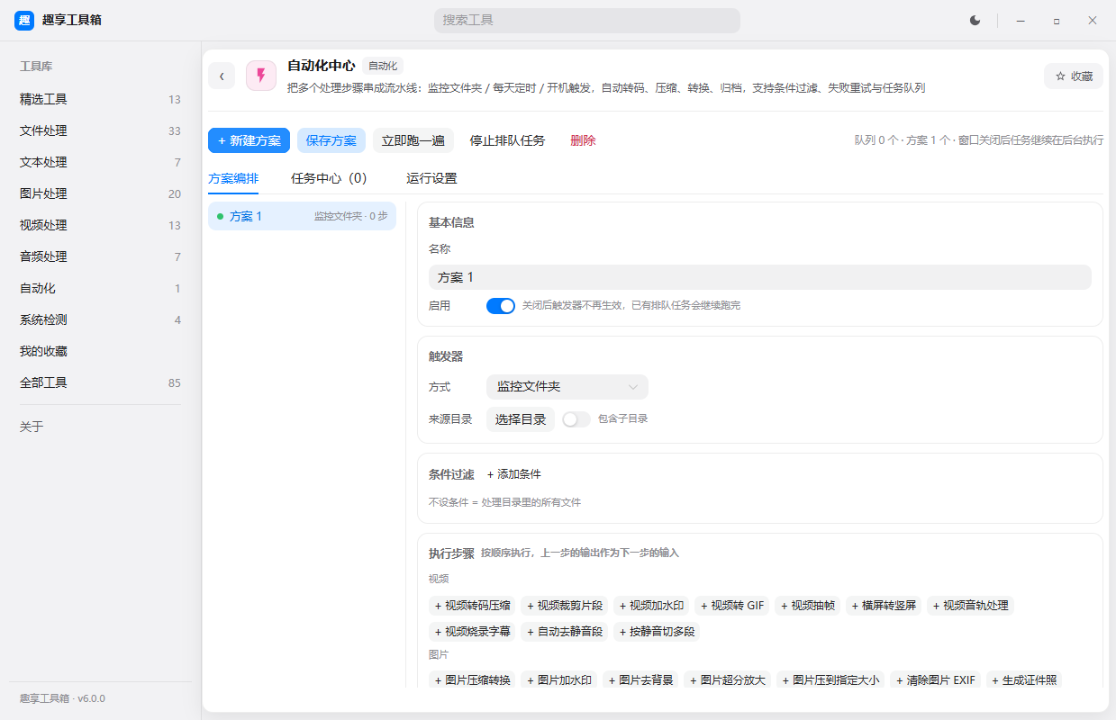This screenshot has height=720, width=1116.
Task: Click the lightning bolt 自动化中心 icon
Action: click(x=261, y=76)
